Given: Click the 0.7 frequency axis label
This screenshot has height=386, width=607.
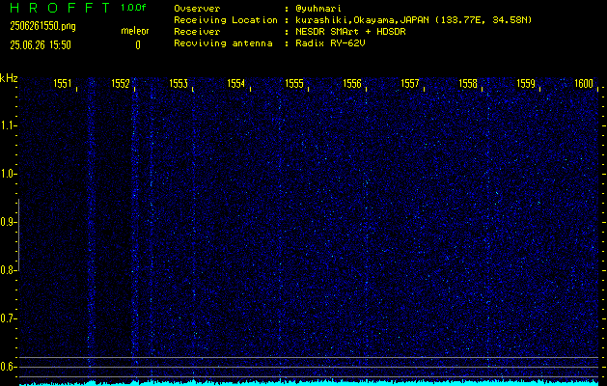Looking at the screenshot, I should click(x=8, y=318).
